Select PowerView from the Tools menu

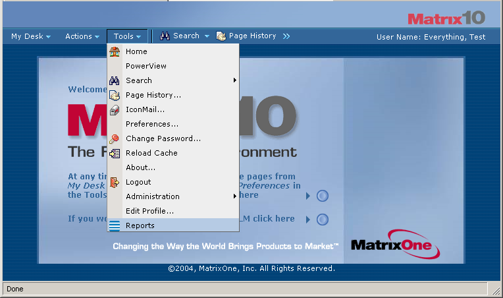coord(146,66)
